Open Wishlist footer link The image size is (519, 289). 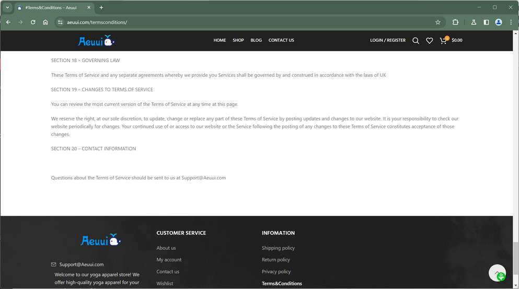pyautogui.click(x=165, y=284)
